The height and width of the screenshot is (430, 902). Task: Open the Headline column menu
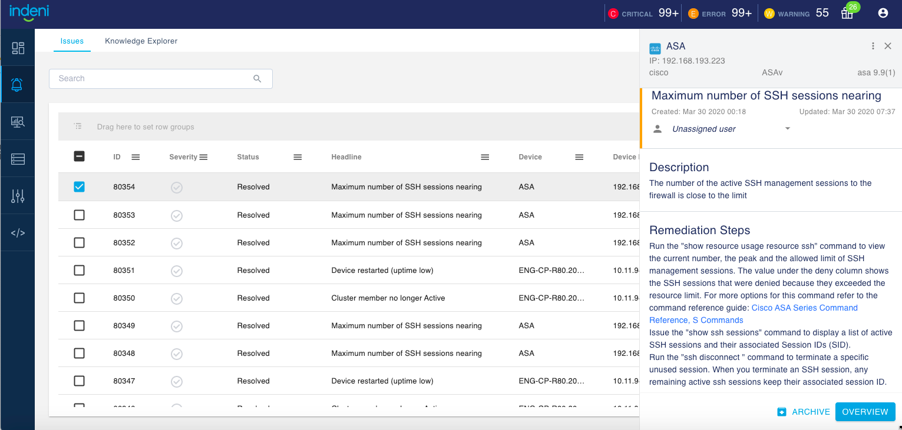point(485,157)
